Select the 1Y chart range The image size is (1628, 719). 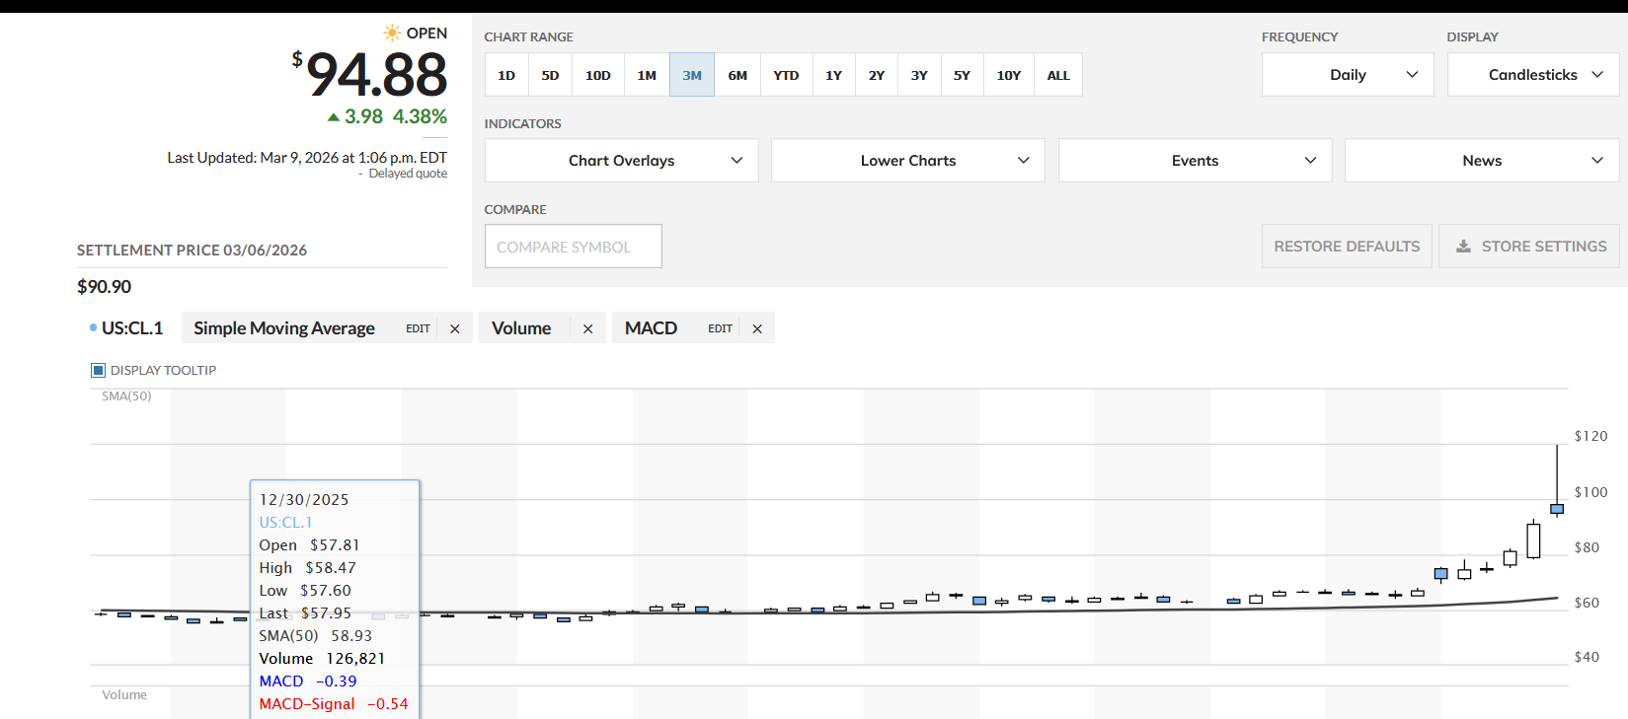(x=834, y=75)
